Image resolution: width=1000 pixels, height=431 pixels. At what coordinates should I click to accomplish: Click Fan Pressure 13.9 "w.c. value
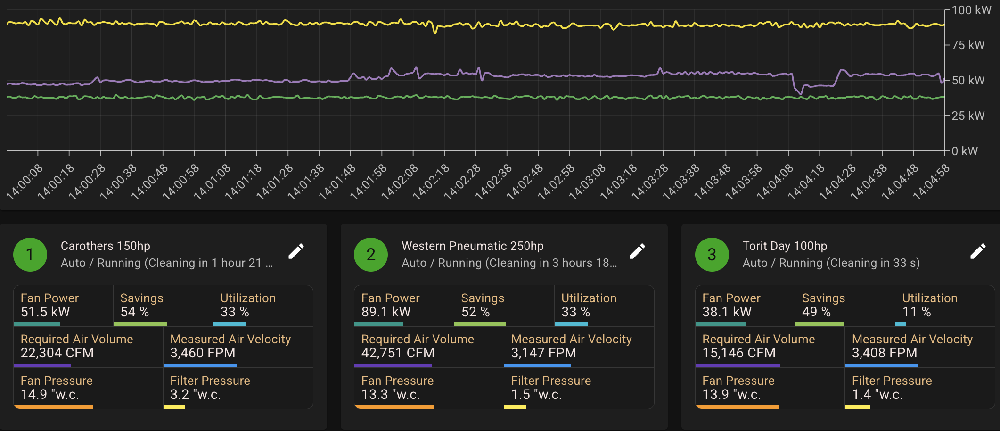[732, 394]
